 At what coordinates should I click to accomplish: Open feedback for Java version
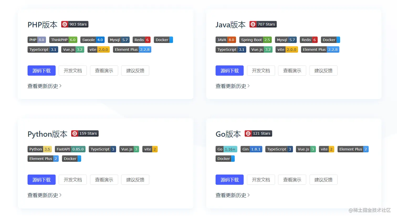(323, 70)
